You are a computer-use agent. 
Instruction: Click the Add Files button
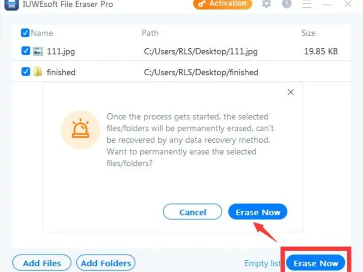pos(42,263)
